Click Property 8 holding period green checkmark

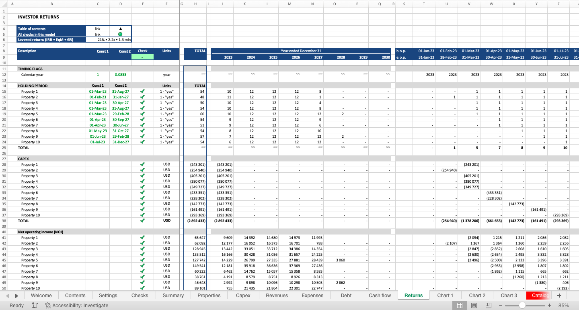(142, 131)
